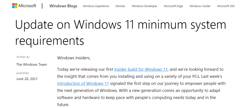This screenshot has width=248, height=108.
Task: Click the article title heading
Action: point(121,33)
